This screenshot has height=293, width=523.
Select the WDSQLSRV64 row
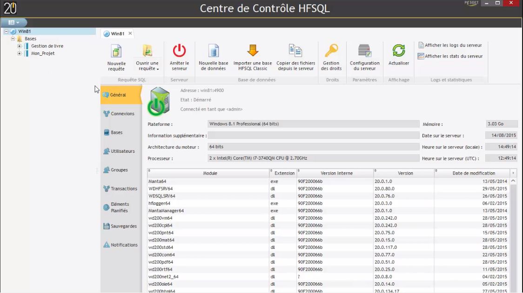[328, 196]
